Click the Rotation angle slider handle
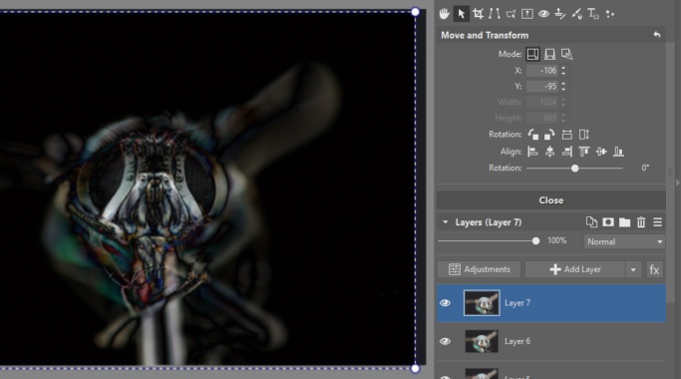 [x=574, y=169]
